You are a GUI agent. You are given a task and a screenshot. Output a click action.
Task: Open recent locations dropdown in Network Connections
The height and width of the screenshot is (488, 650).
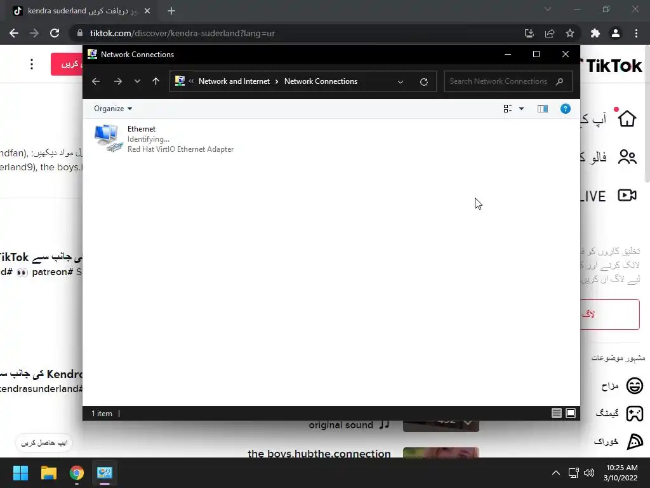coord(137,81)
